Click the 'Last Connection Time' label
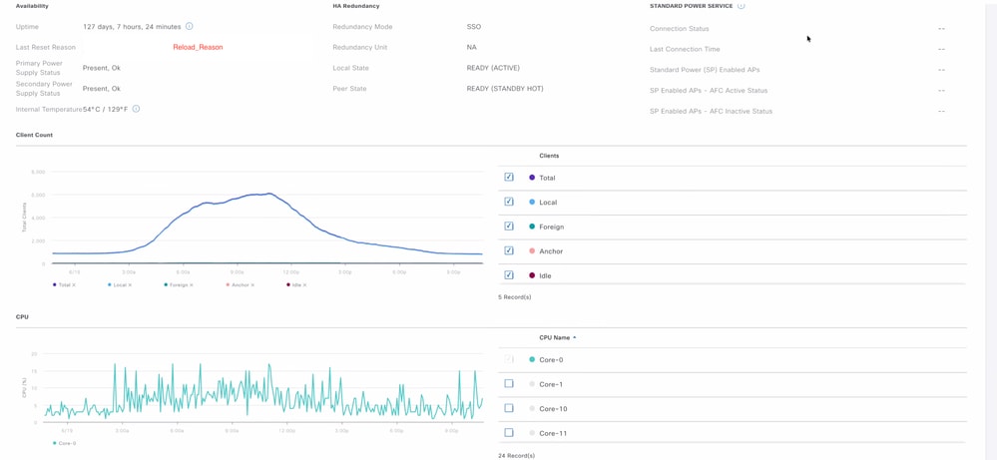This screenshot has width=997, height=460. (685, 49)
